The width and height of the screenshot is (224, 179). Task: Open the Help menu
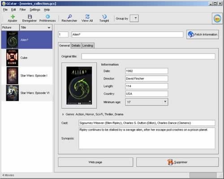click(47, 10)
